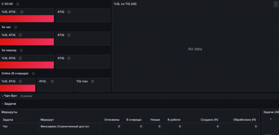Click info icon beside За период row title
This screenshot has height=135, width=279.
point(21,50)
